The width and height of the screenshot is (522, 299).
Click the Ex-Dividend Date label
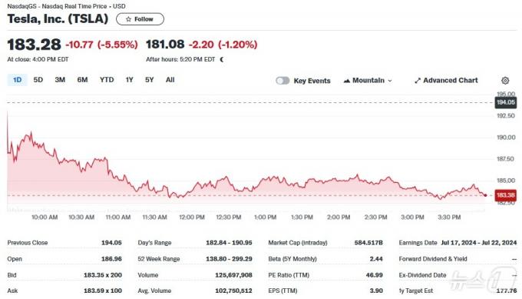(422, 275)
